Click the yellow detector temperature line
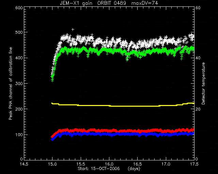Screen dimensions: 218x174 (122, 106)
